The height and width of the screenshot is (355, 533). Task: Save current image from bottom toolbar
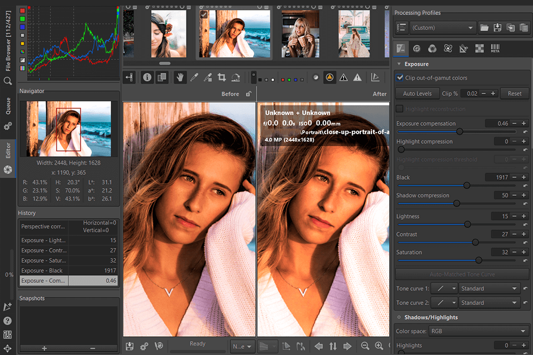coord(129,346)
